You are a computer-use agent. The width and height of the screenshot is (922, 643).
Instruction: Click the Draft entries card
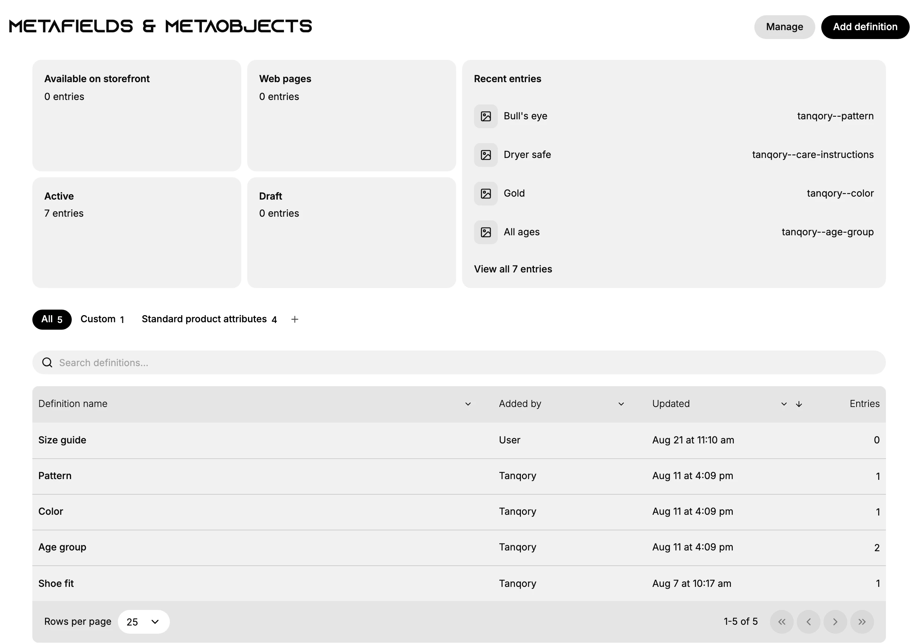click(351, 232)
